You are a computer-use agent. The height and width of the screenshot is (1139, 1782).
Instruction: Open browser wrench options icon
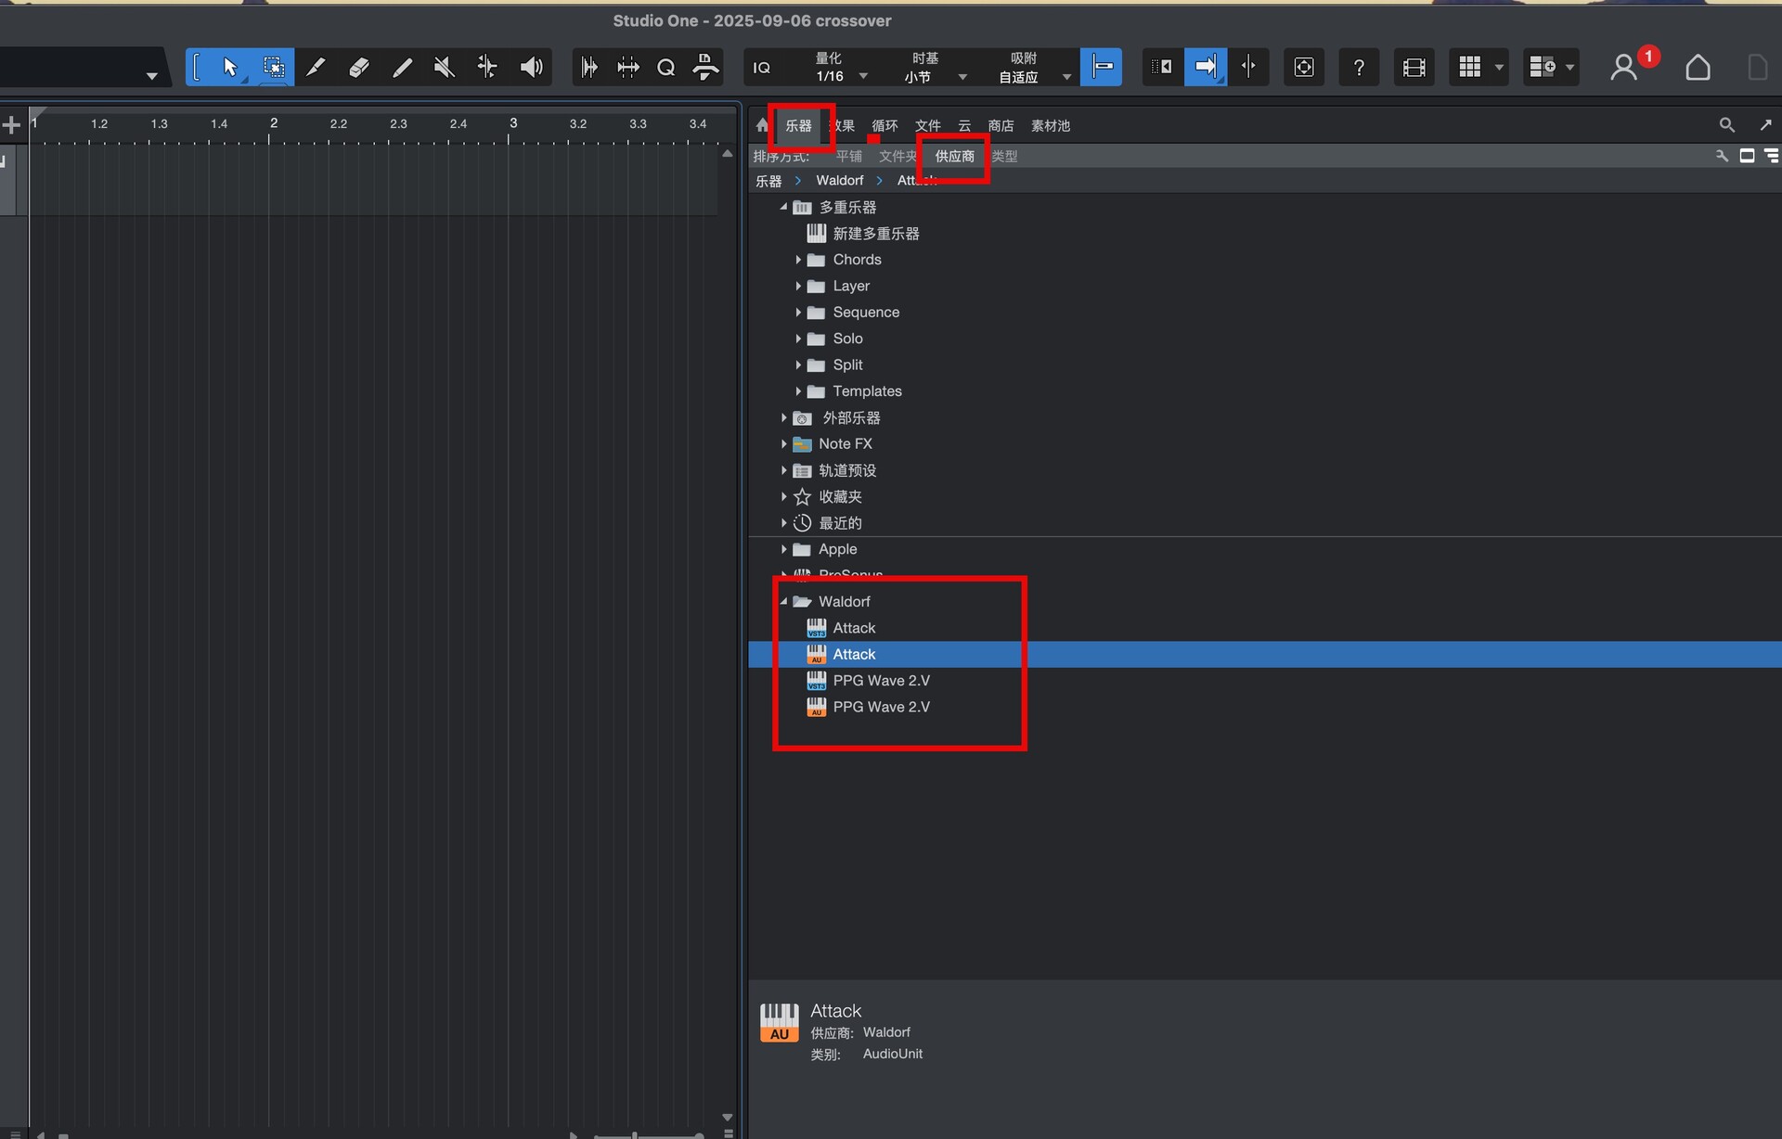[1722, 156]
